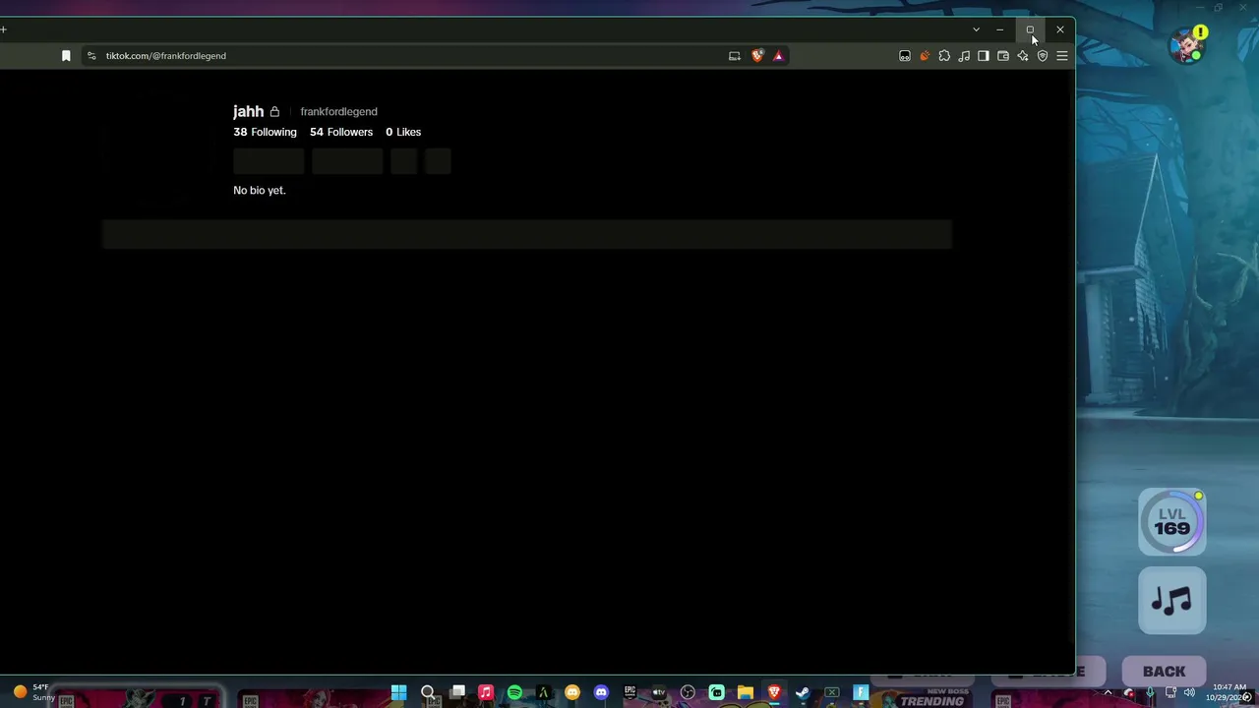Click the weather widget showing 54°F Sunny
This screenshot has width=1259, height=708.
point(32,692)
